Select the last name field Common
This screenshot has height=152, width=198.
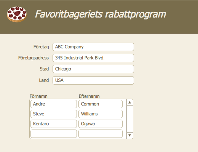(101, 104)
